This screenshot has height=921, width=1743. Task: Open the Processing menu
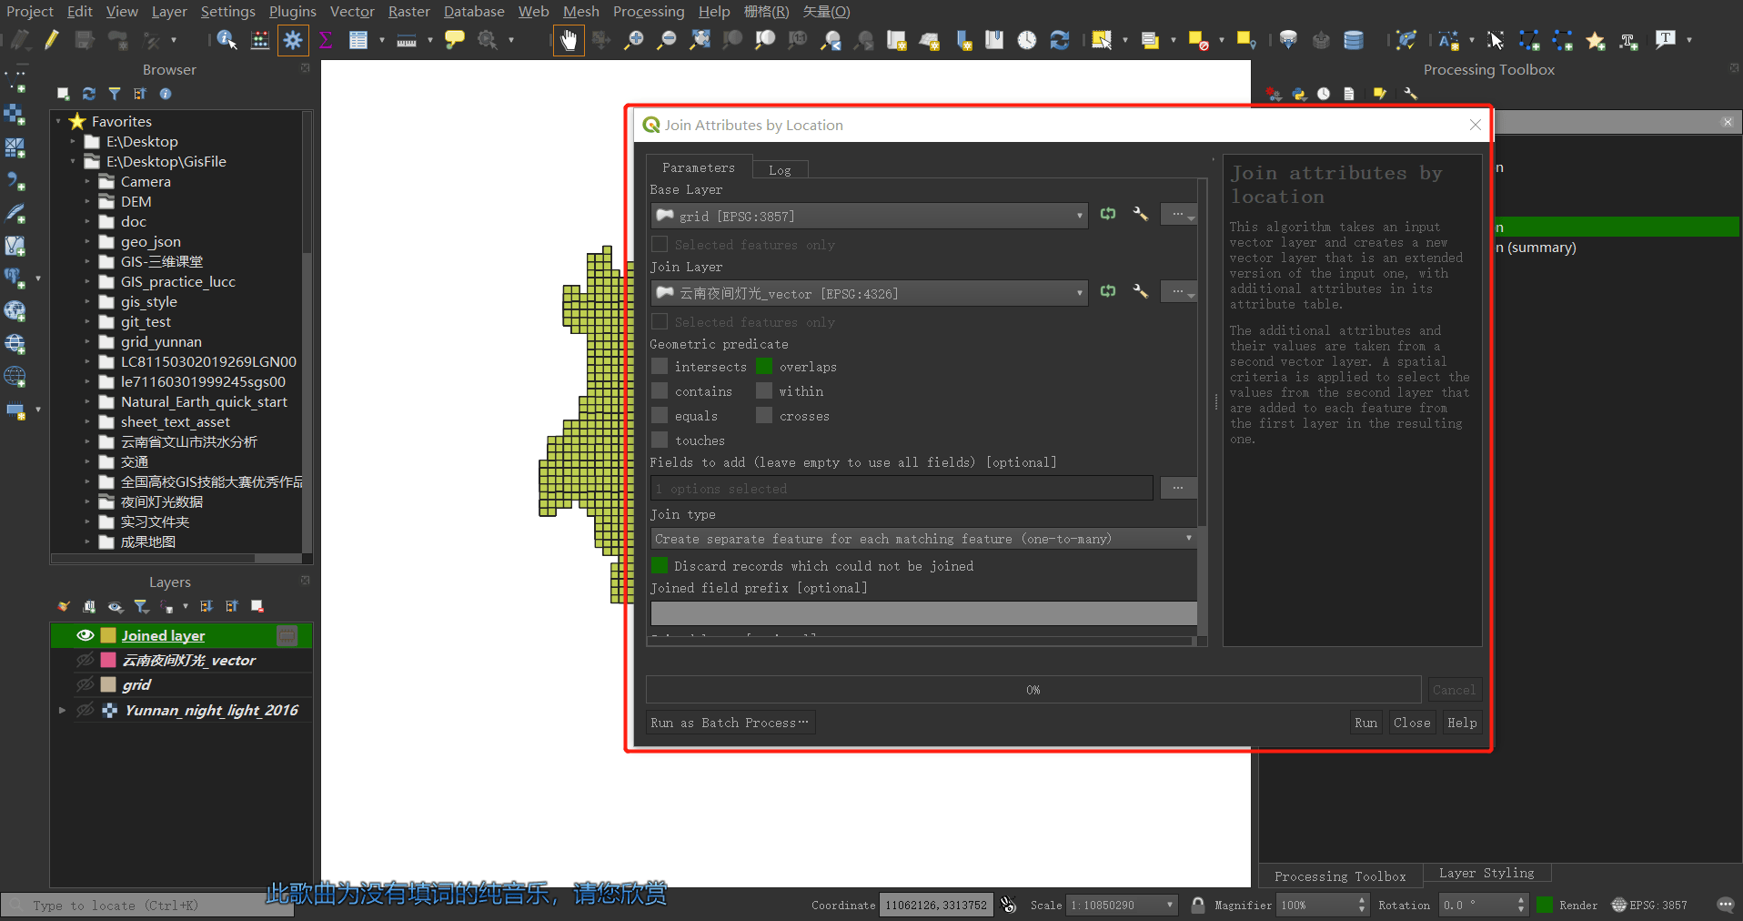pyautogui.click(x=649, y=12)
